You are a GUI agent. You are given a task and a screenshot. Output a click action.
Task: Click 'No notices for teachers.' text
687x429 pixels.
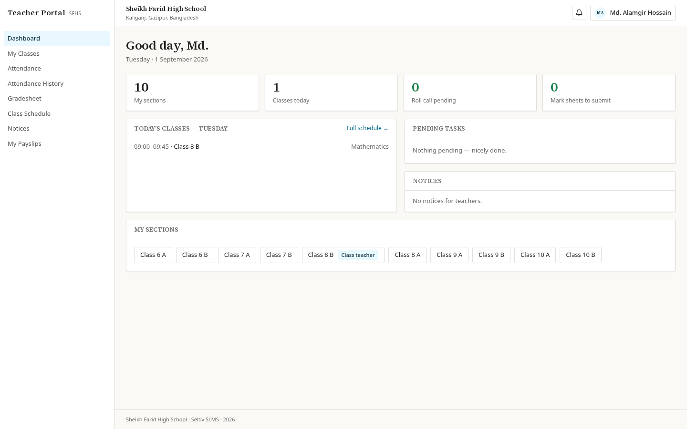coord(447,201)
